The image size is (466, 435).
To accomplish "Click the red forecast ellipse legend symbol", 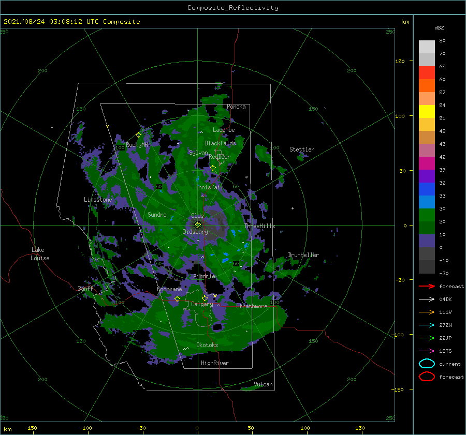I will click(427, 377).
